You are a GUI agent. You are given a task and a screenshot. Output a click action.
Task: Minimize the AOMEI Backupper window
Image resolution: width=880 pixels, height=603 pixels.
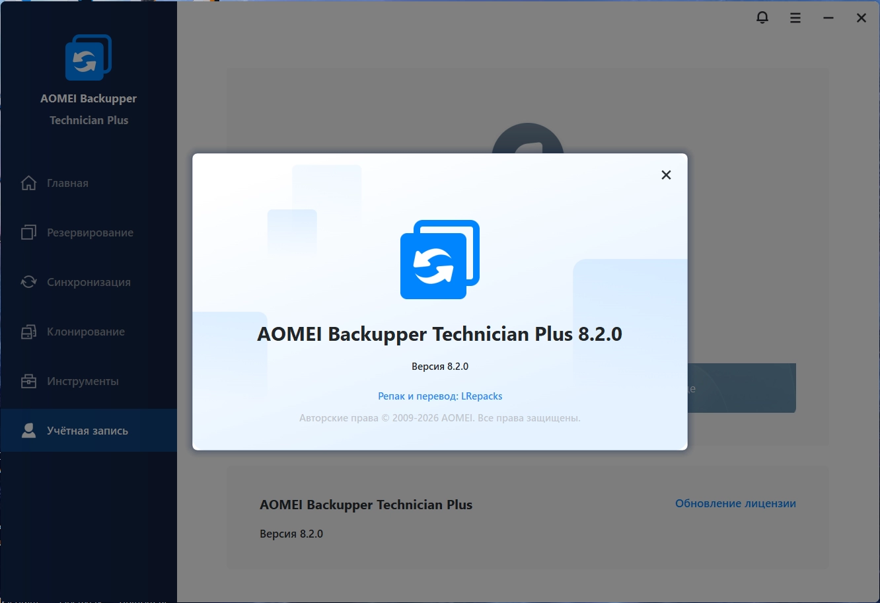[828, 18]
